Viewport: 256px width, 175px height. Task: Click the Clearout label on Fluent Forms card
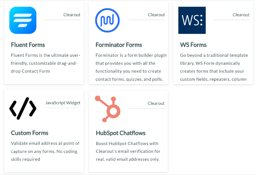72,15
